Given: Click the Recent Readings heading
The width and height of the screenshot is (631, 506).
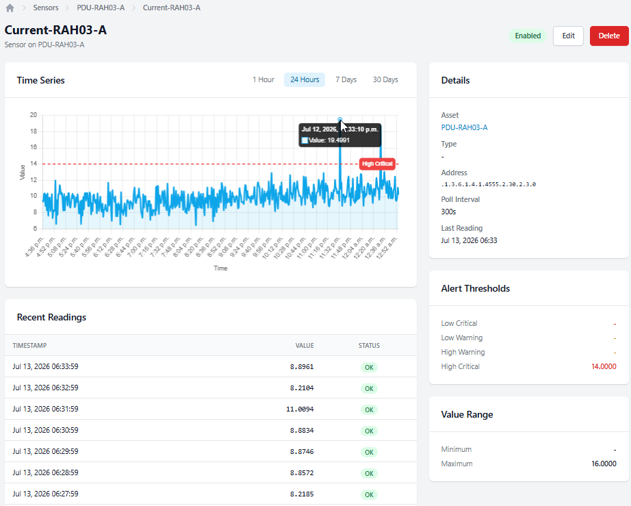Looking at the screenshot, I should (51, 318).
